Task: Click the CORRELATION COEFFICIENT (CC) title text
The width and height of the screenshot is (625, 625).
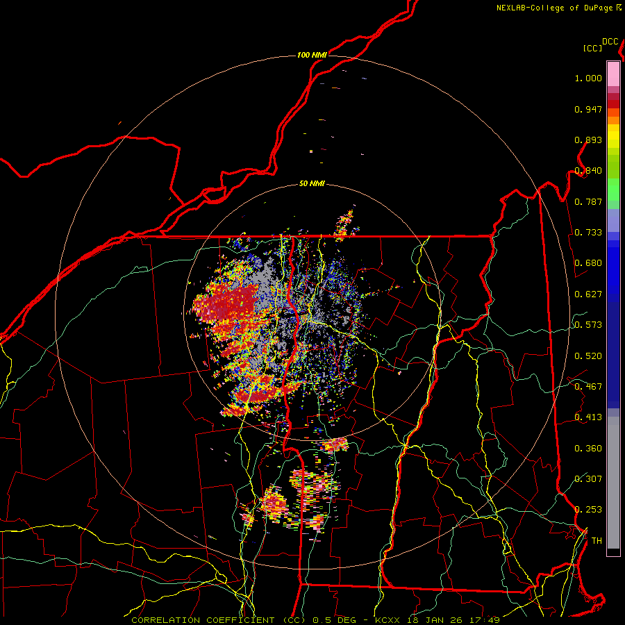Action: 219,620
